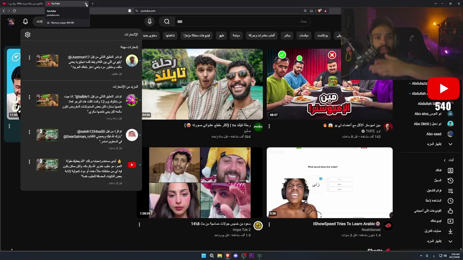463x260 pixels.
Task: Show hidden system tray icons
Action: 421,256
